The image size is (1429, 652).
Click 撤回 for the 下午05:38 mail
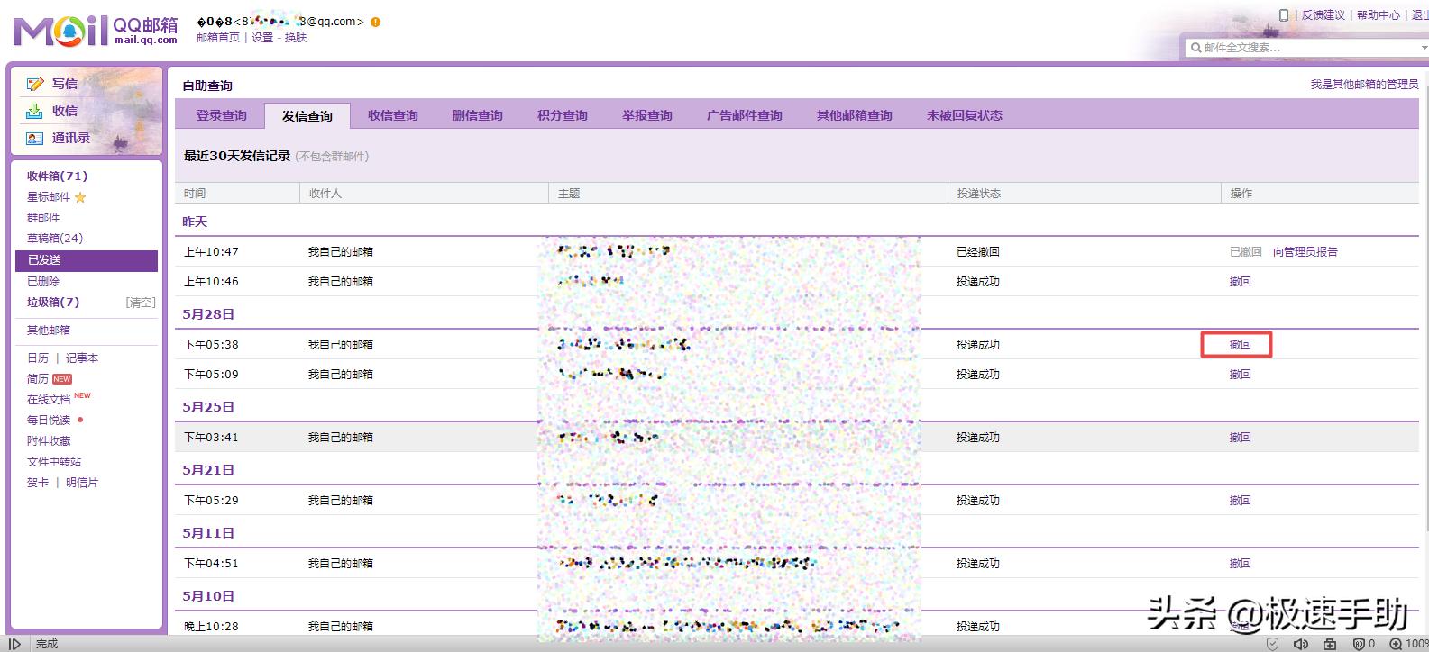1240,345
